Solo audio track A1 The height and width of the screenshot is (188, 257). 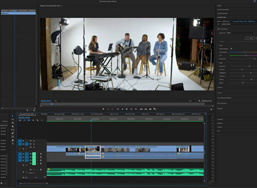37,154
